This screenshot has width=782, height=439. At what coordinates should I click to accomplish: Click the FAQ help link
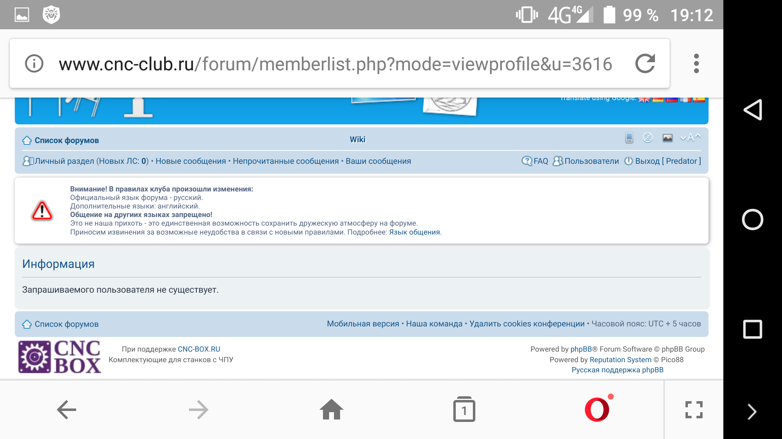540,161
